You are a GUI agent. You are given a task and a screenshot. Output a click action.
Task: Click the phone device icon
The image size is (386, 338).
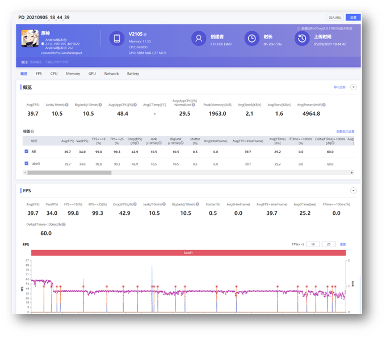(x=117, y=39)
